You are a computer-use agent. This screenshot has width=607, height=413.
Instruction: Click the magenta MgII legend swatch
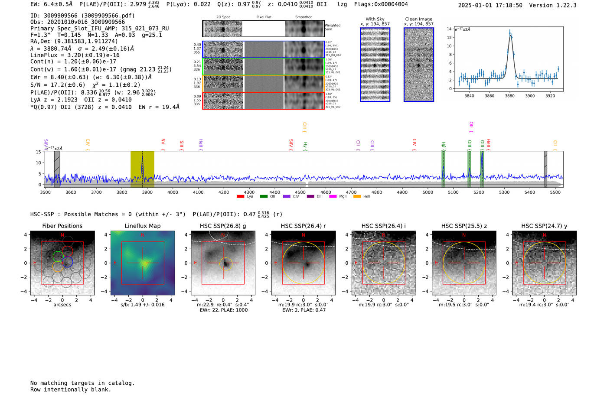[x=333, y=197]
